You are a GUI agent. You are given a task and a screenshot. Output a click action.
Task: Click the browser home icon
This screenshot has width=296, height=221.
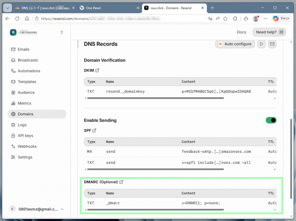(x=27, y=18)
